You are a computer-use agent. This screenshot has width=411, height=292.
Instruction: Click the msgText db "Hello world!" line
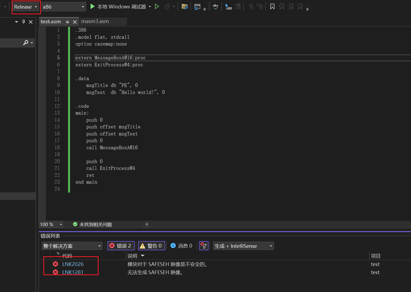coord(126,92)
